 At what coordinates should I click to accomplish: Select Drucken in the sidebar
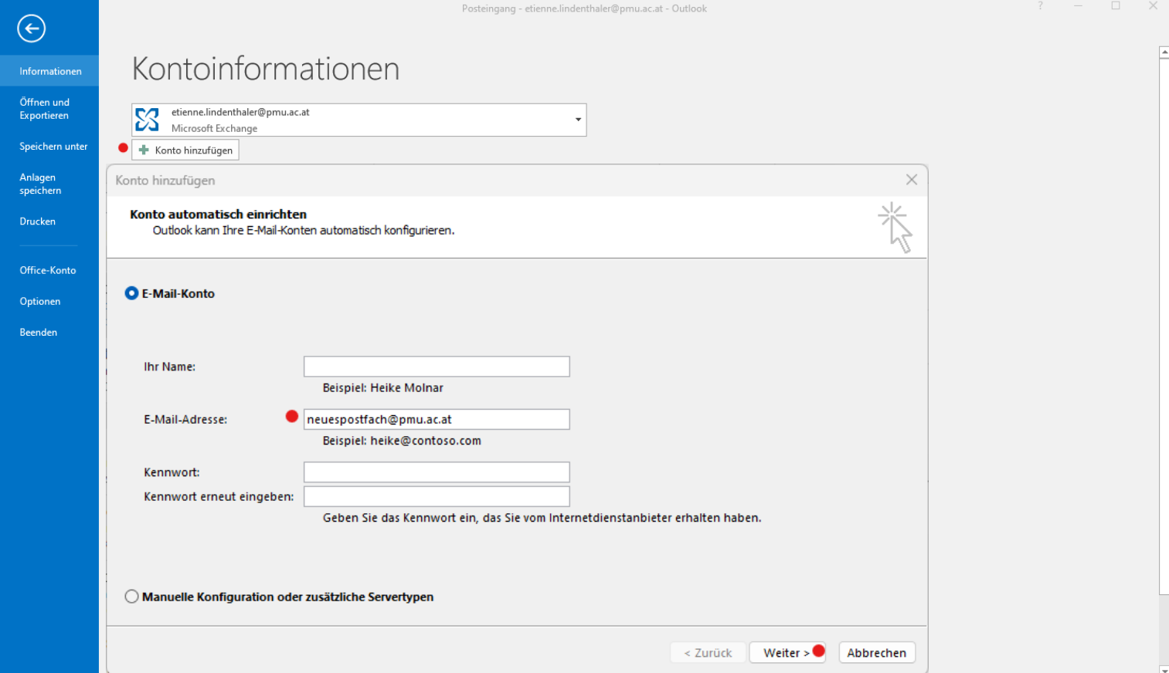pos(49,222)
